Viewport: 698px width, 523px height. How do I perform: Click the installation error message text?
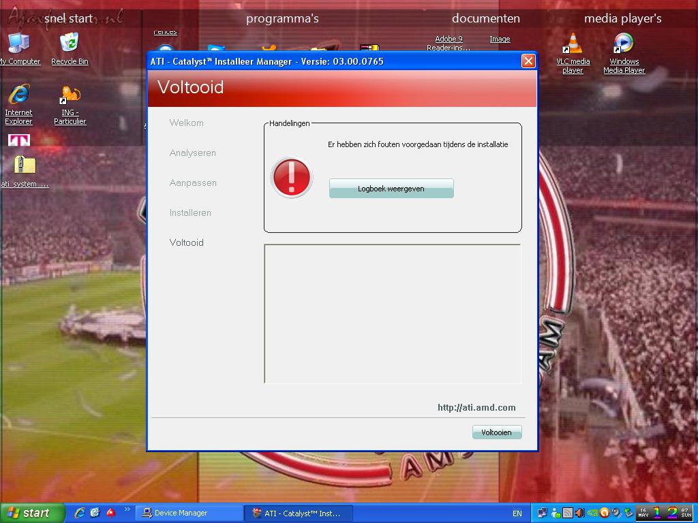418,144
